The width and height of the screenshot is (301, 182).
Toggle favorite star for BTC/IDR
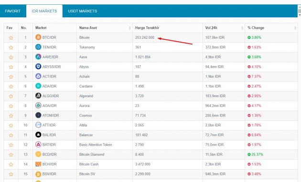(x=11, y=38)
